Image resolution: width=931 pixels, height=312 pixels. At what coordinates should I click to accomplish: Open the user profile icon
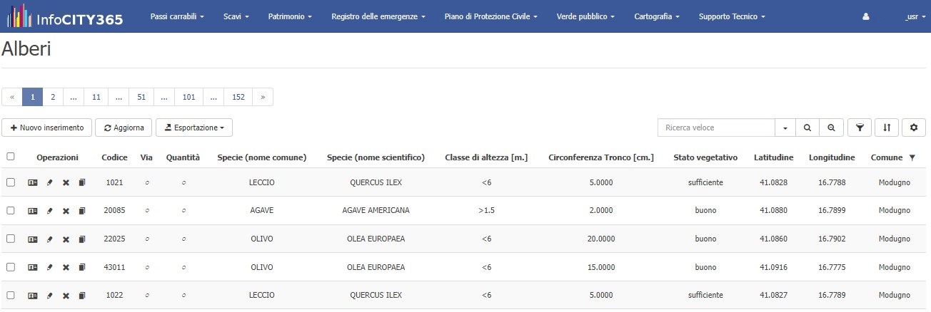pyautogui.click(x=866, y=16)
